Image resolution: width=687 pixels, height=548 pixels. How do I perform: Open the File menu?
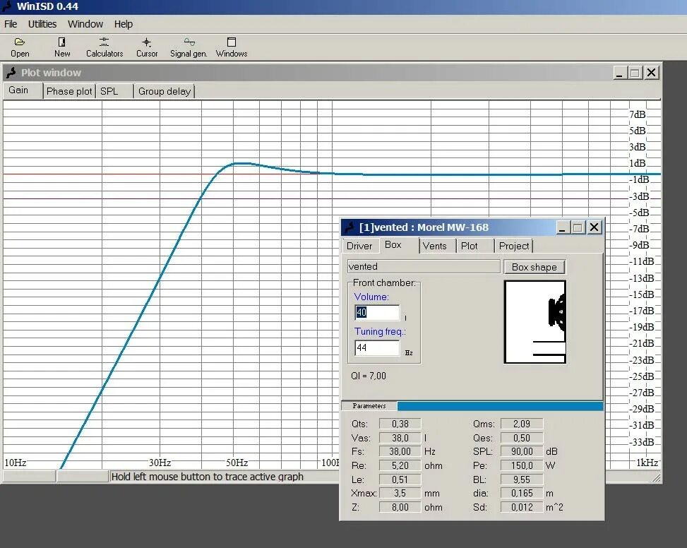coord(11,24)
